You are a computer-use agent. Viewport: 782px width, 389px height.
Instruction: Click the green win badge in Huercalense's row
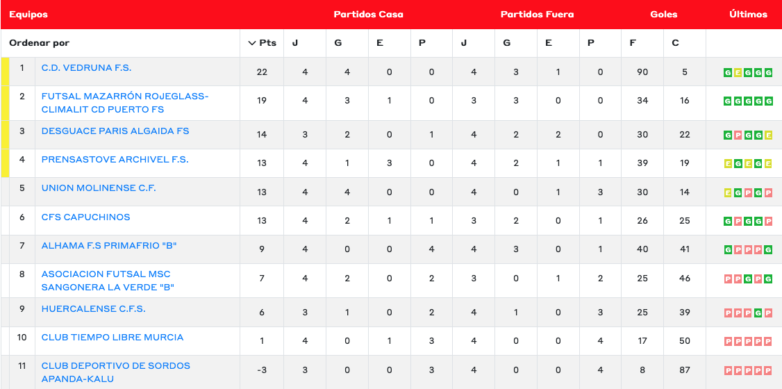tap(758, 313)
